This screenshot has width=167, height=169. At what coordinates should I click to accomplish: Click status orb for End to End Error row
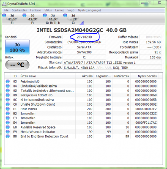[8, 136]
